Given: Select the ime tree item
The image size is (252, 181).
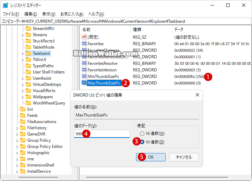Looking at the screenshot, I should point(30,159).
